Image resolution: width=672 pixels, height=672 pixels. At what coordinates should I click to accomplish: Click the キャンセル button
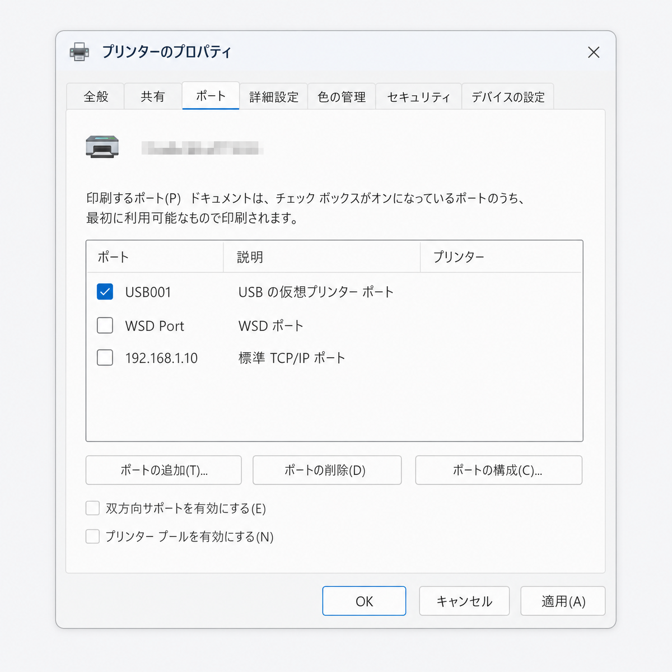coord(464,601)
